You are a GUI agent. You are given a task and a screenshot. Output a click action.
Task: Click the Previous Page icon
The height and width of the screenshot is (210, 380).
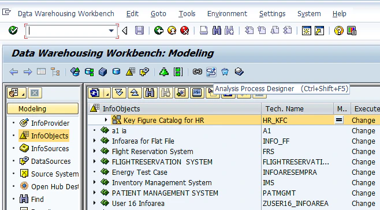[x=262, y=31]
